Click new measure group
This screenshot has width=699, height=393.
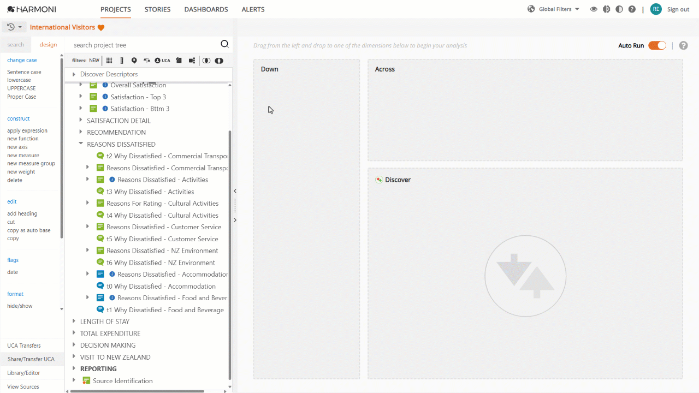[x=31, y=163]
